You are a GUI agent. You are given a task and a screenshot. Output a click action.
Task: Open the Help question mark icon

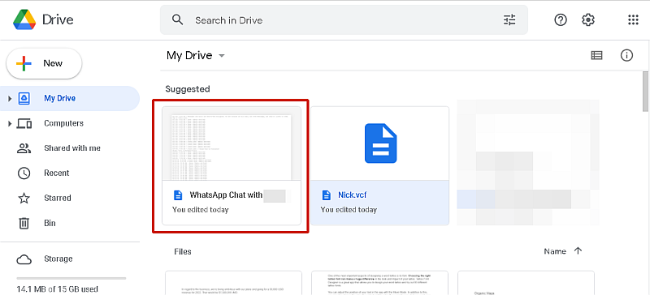[561, 20]
